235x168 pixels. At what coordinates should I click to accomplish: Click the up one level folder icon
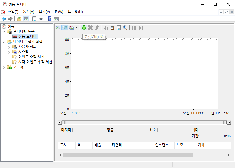click(19, 19)
